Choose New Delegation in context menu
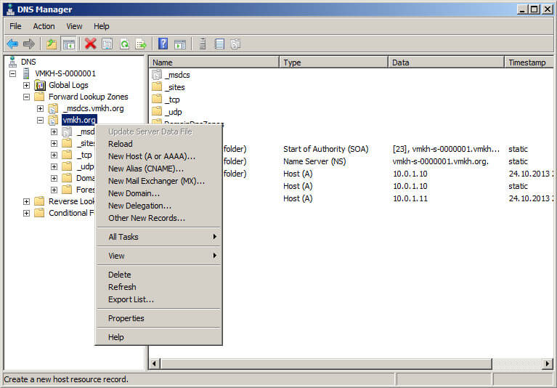 pos(158,206)
